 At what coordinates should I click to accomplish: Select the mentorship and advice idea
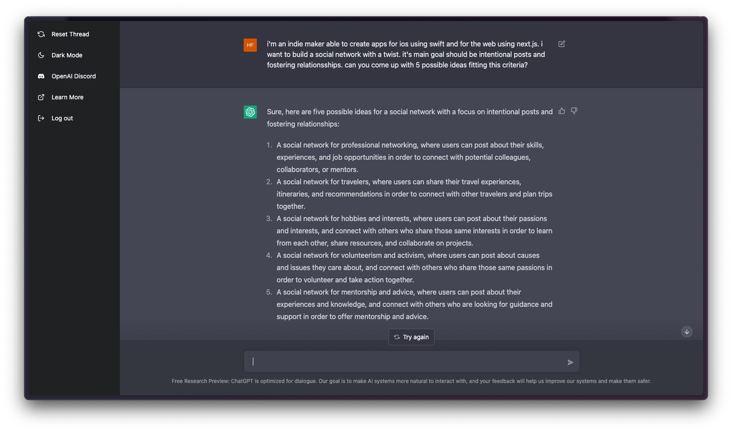(x=414, y=304)
